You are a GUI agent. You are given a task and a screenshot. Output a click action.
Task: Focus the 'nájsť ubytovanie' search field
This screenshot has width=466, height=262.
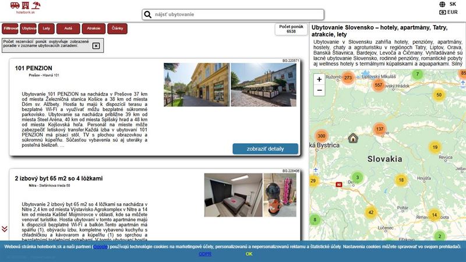232,14
